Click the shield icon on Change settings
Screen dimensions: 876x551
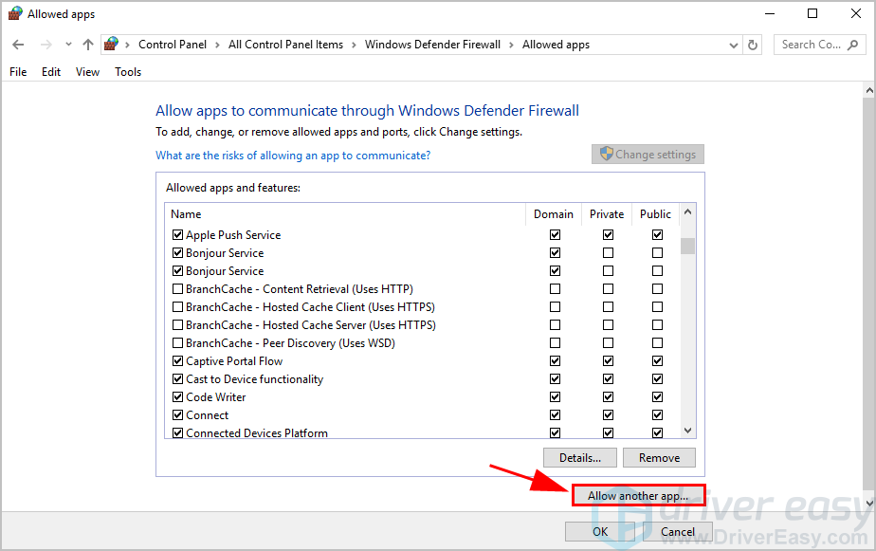[x=605, y=155]
